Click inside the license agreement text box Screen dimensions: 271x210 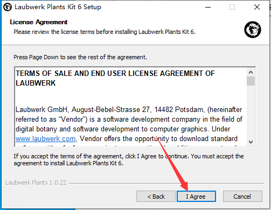coord(131,107)
